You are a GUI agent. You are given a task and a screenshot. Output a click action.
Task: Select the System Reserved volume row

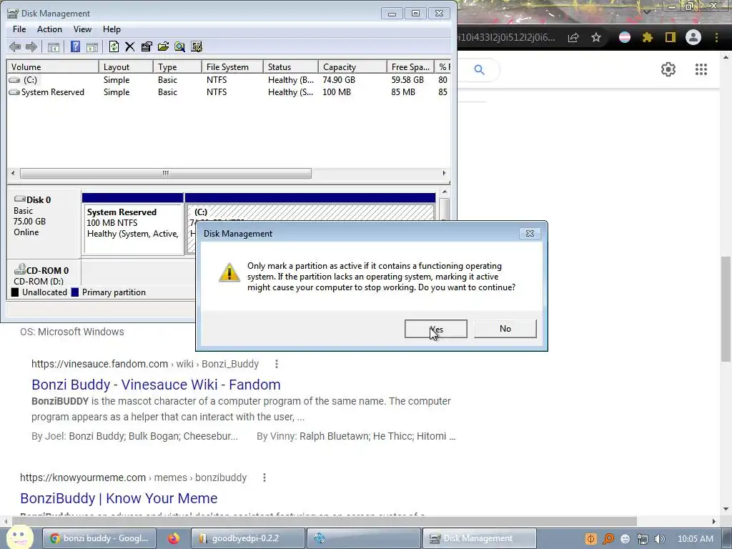[x=229, y=92]
